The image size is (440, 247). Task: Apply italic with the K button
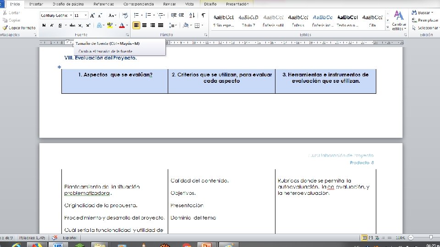coord(52,26)
